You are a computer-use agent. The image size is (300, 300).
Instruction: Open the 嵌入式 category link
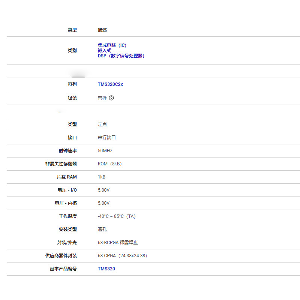pyautogui.click(x=105, y=51)
